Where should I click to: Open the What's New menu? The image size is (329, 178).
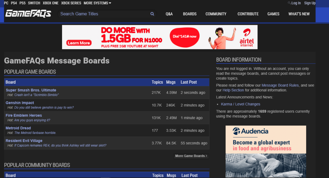299,14
